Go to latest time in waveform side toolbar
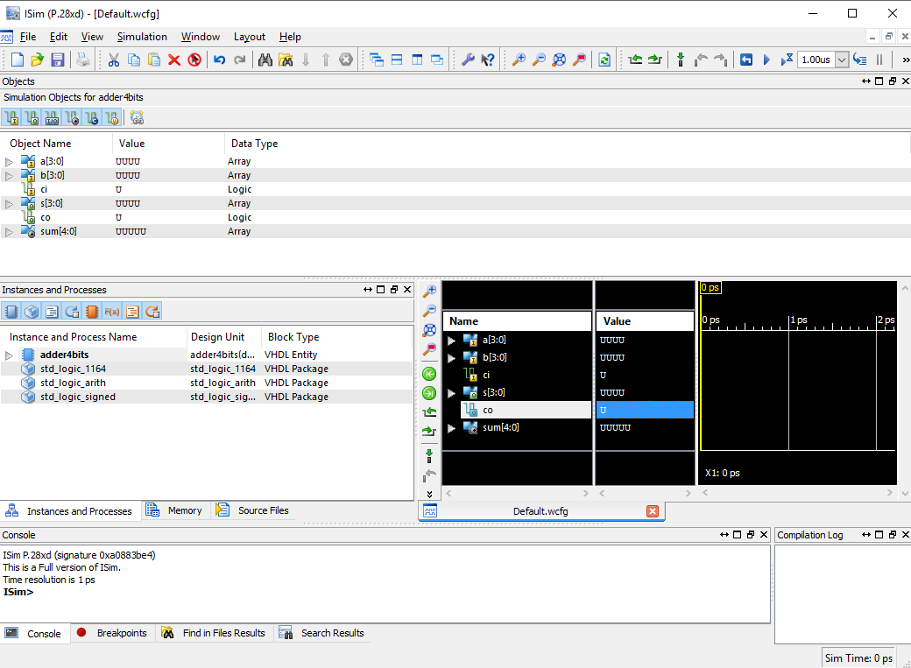This screenshot has width=911, height=668. point(429,393)
